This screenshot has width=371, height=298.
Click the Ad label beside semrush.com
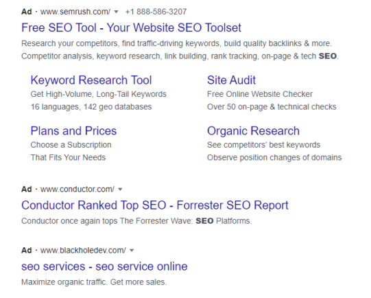27,12
